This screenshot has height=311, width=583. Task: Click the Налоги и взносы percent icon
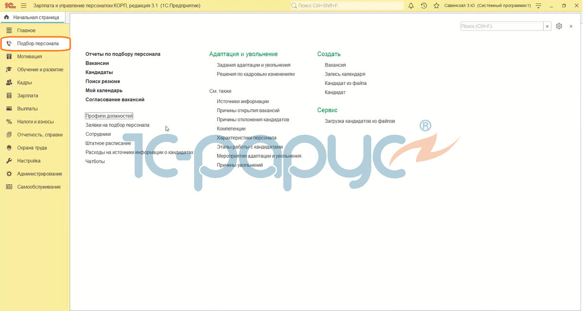(9, 122)
